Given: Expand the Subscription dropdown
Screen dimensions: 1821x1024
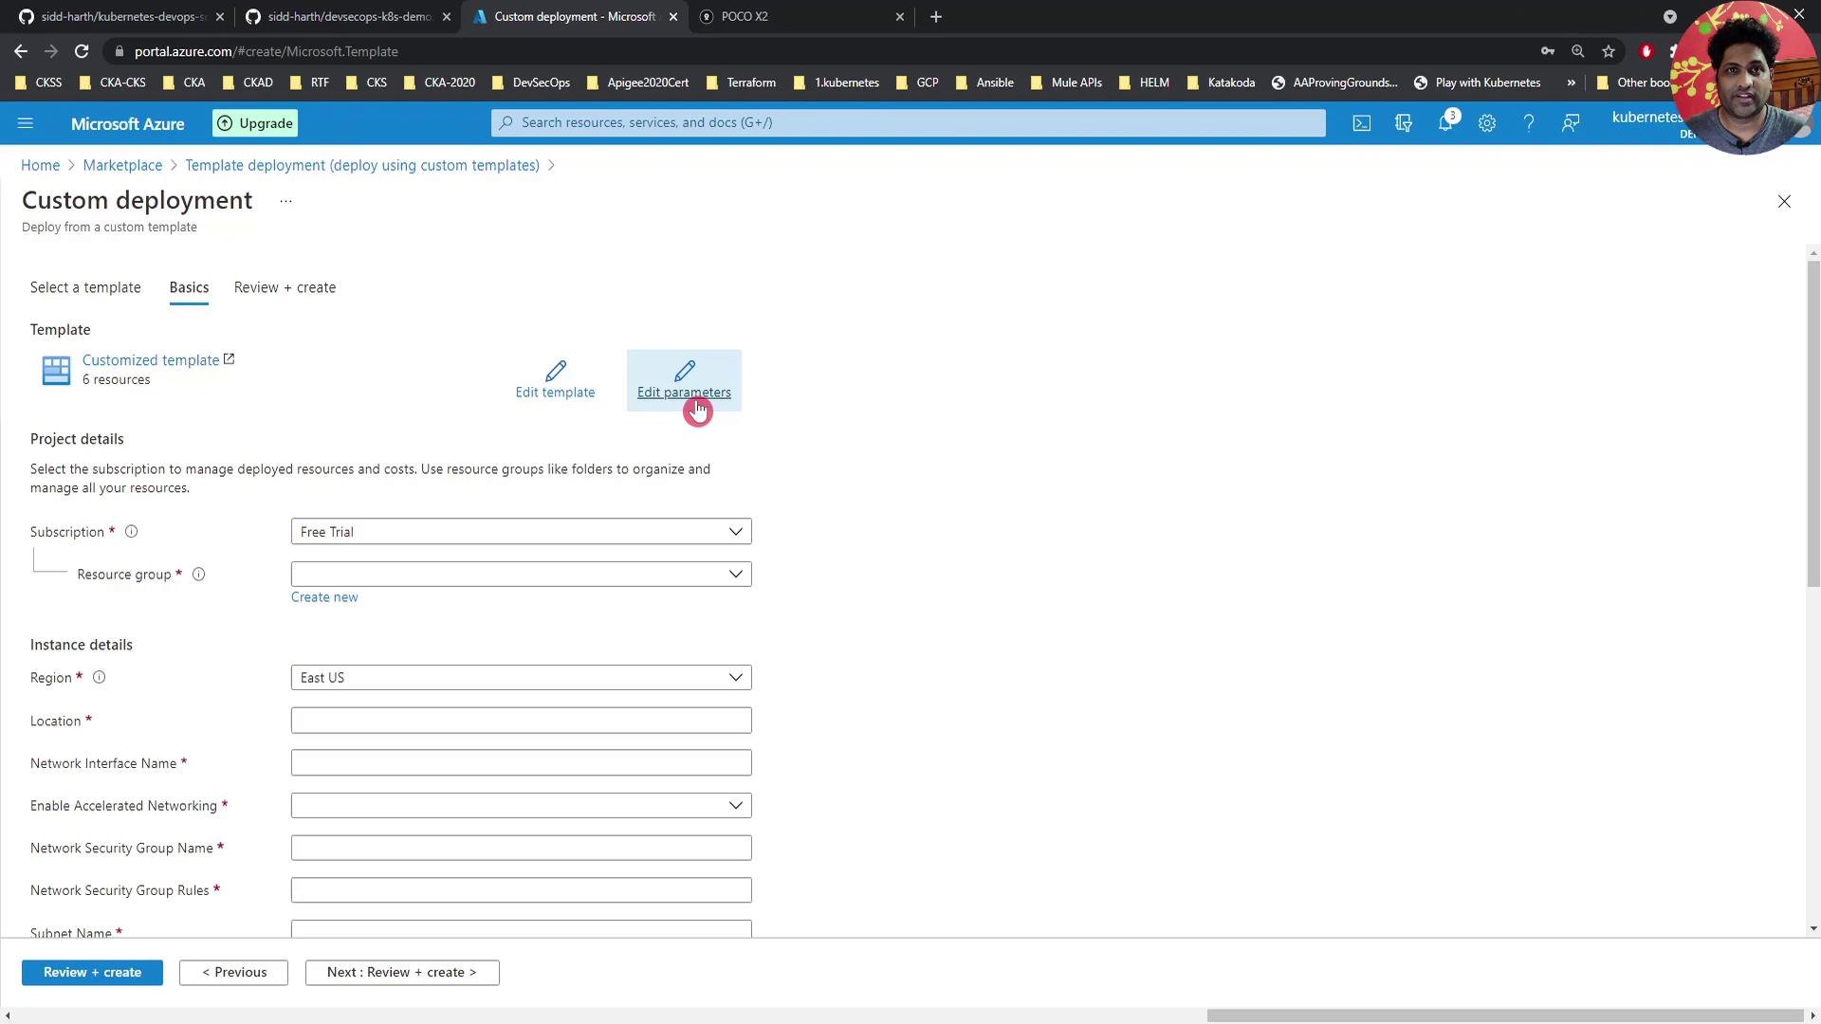Looking at the screenshot, I should [x=521, y=532].
